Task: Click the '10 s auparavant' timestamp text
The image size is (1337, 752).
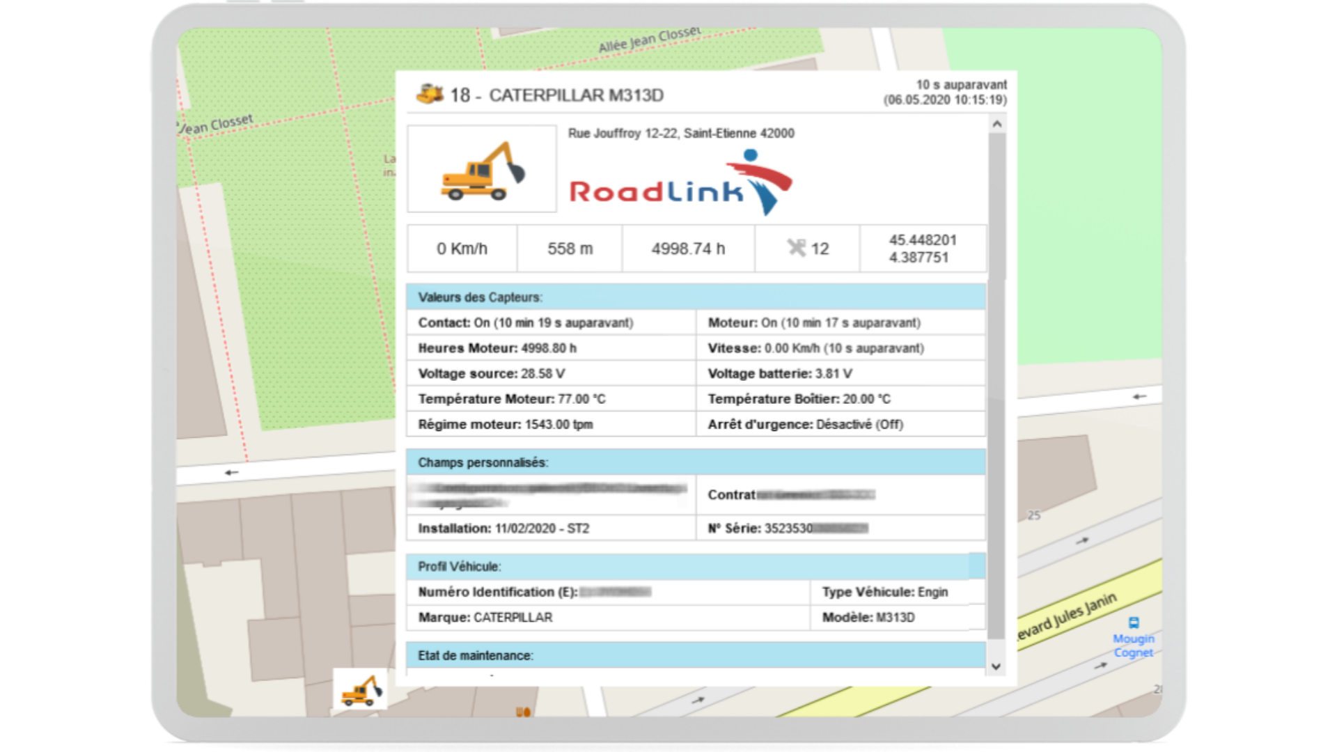Action: pyautogui.click(x=961, y=84)
